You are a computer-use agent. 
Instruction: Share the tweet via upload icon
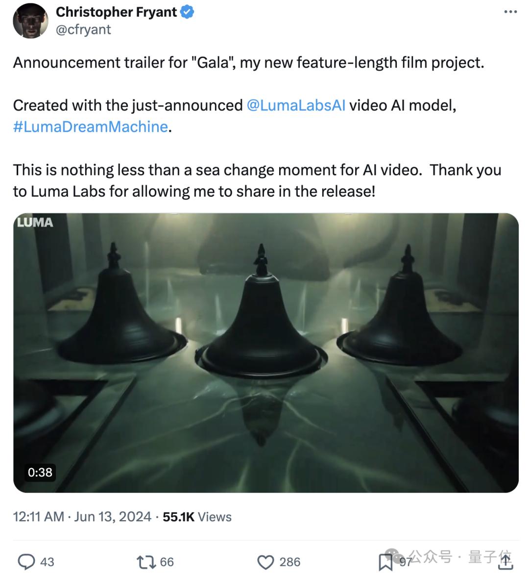coord(505,562)
